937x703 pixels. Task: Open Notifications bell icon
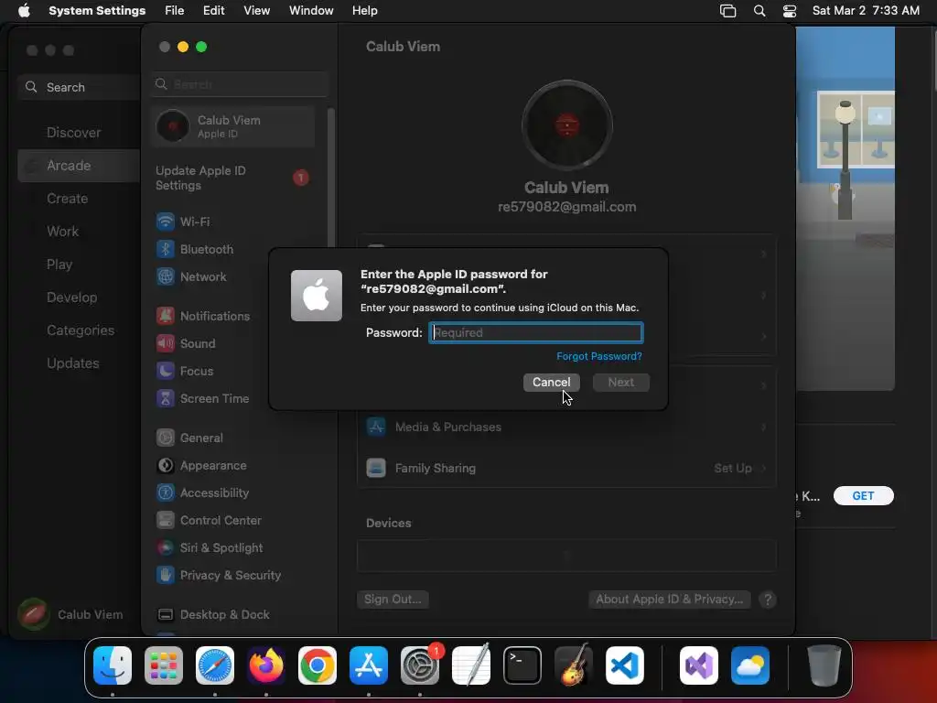pos(166,316)
